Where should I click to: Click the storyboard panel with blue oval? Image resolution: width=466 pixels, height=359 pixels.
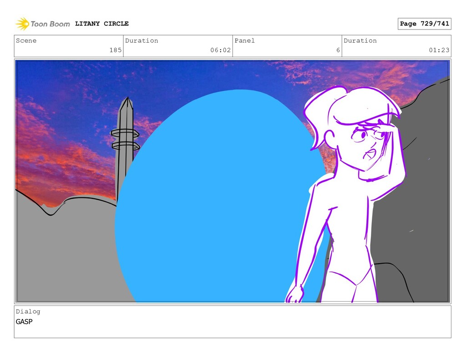tap(233, 181)
